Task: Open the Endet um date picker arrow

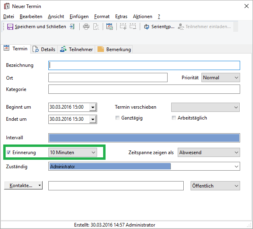Action: (x=93, y=119)
